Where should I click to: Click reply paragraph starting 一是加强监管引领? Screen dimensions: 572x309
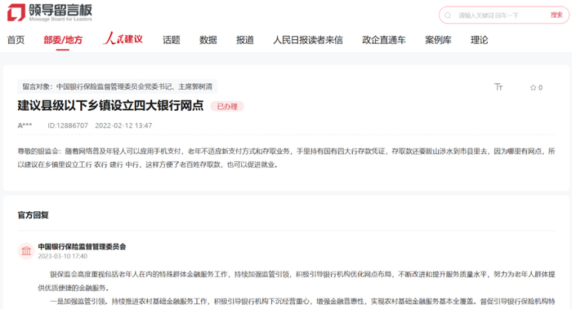tap(302, 302)
